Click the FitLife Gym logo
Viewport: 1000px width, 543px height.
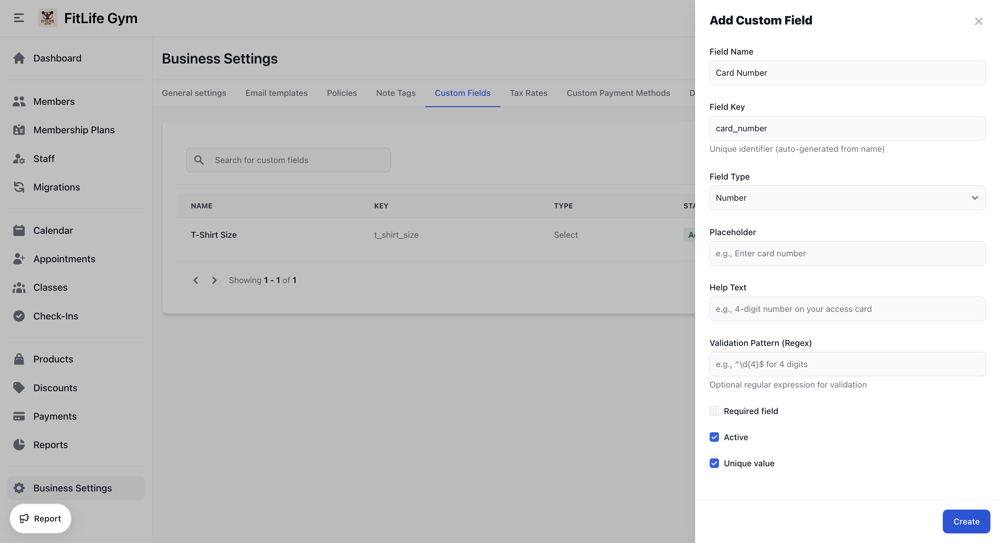click(47, 18)
